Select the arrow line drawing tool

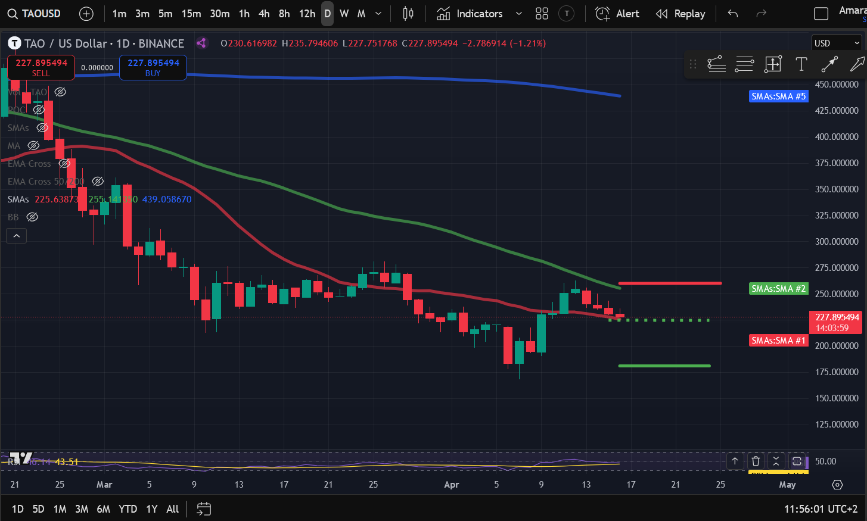tap(829, 64)
